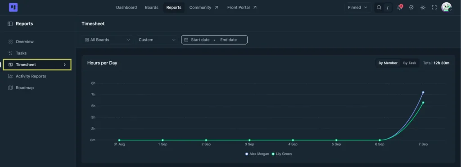Click the Overview grid icon

[x=11, y=42]
